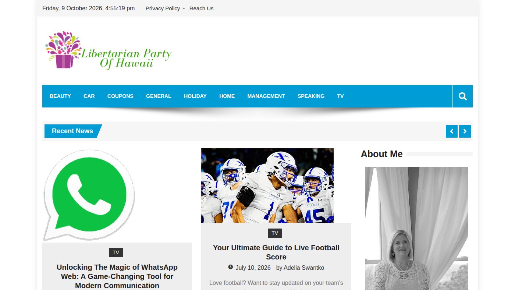Navigate to the Home menu item
The width and height of the screenshot is (515, 290).
coord(227,96)
